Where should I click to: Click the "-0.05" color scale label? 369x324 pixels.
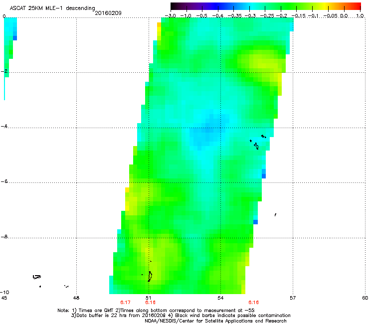[331, 16]
